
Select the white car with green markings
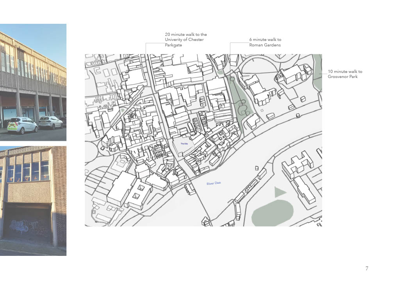coord(22,124)
